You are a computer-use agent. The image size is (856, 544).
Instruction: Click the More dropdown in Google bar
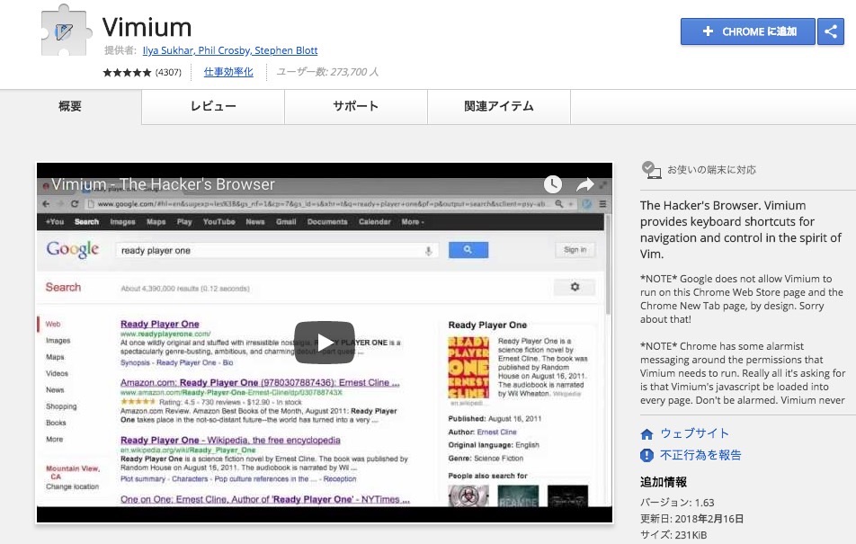pos(413,222)
